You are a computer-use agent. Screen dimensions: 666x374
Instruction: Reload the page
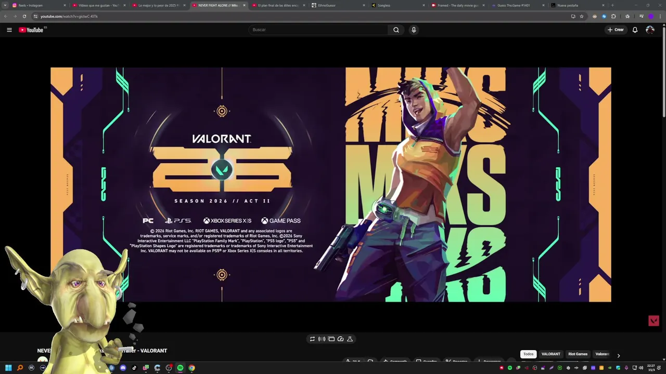click(24, 16)
